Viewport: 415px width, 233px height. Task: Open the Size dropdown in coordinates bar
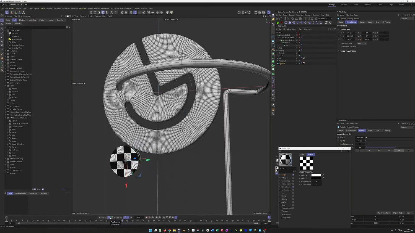pos(409,213)
